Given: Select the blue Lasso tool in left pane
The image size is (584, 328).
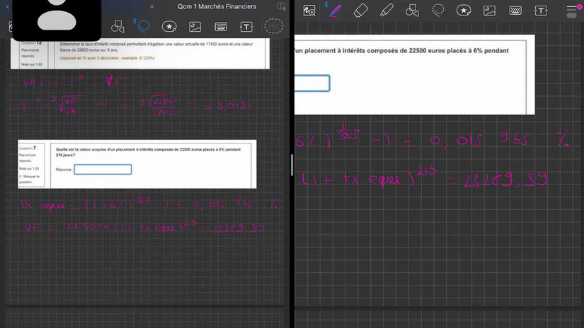Looking at the screenshot, I should (144, 26).
